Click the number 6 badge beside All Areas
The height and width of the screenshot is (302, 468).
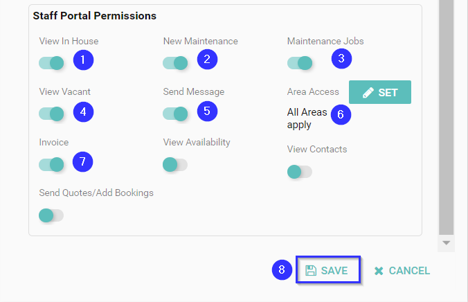pos(340,114)
